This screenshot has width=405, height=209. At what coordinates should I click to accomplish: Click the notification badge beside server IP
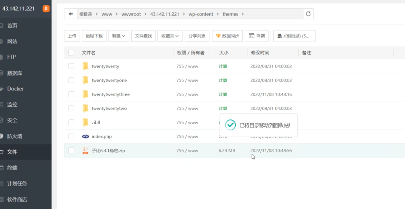coord(46,8)
